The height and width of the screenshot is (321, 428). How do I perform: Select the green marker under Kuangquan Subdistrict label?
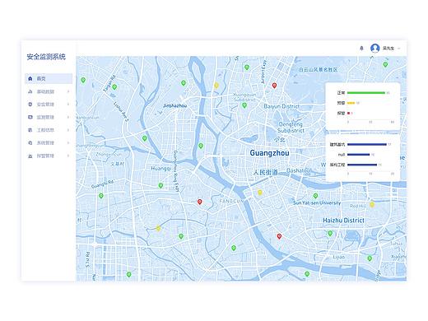click(244, 105)
